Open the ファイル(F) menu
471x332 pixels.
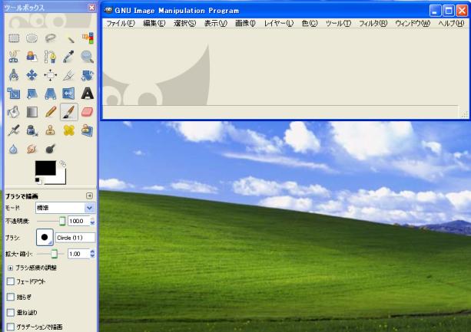pyautogui.click(x=121, y=23)
